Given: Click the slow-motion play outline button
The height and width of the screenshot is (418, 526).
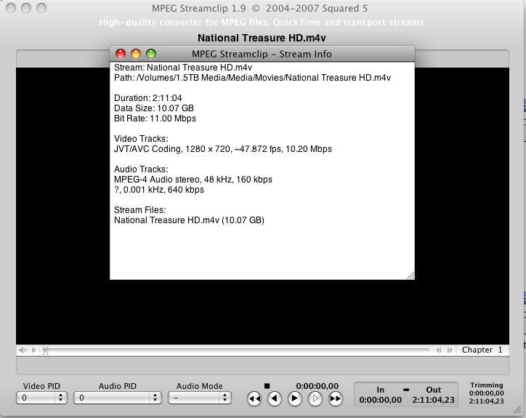Looking at the screenshot, I should pos(315,399).
